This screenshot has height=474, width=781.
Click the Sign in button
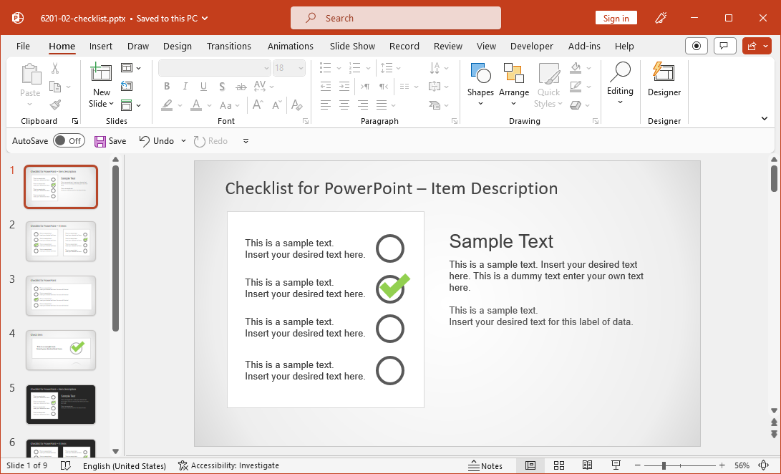click(x=616, y=18)
